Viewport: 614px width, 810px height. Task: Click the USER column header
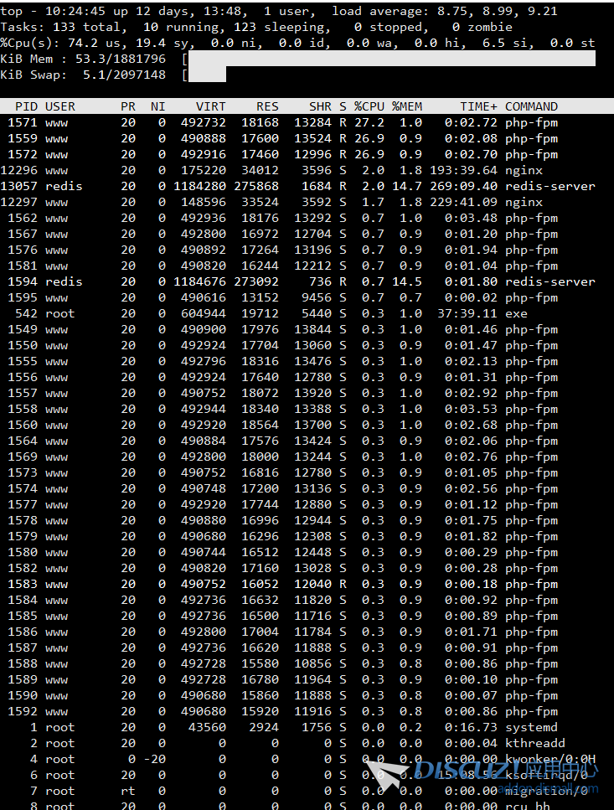[x=60, y=106]
